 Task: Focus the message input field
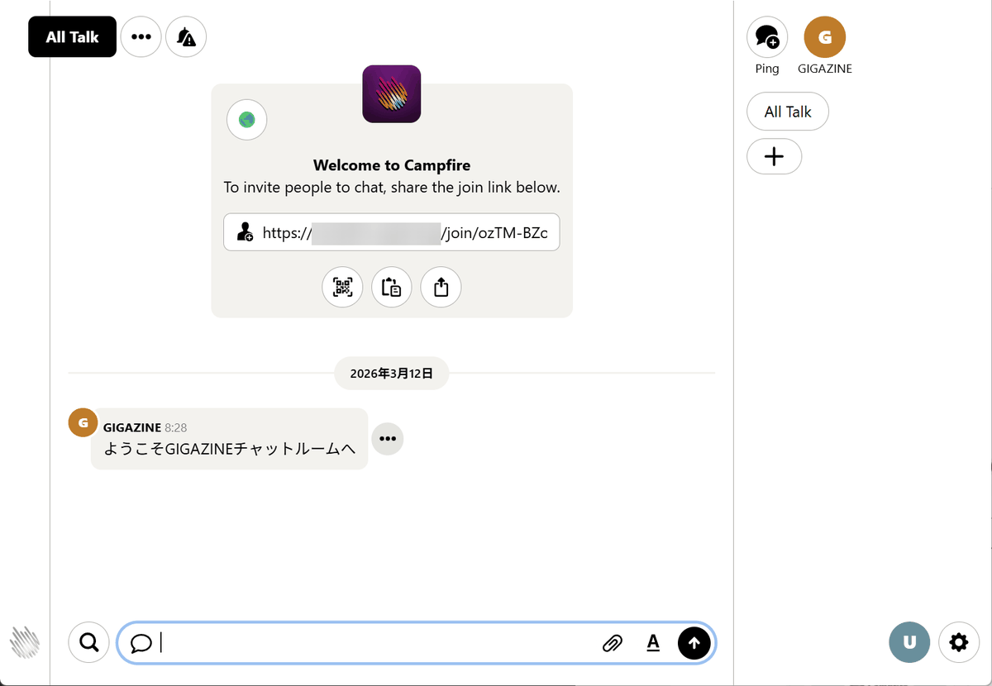tap(372, 643)
